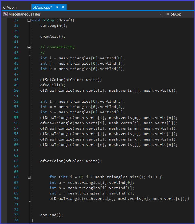Click line number 63 in the margin
Screen dimensions: 195x224
[16, 161]
